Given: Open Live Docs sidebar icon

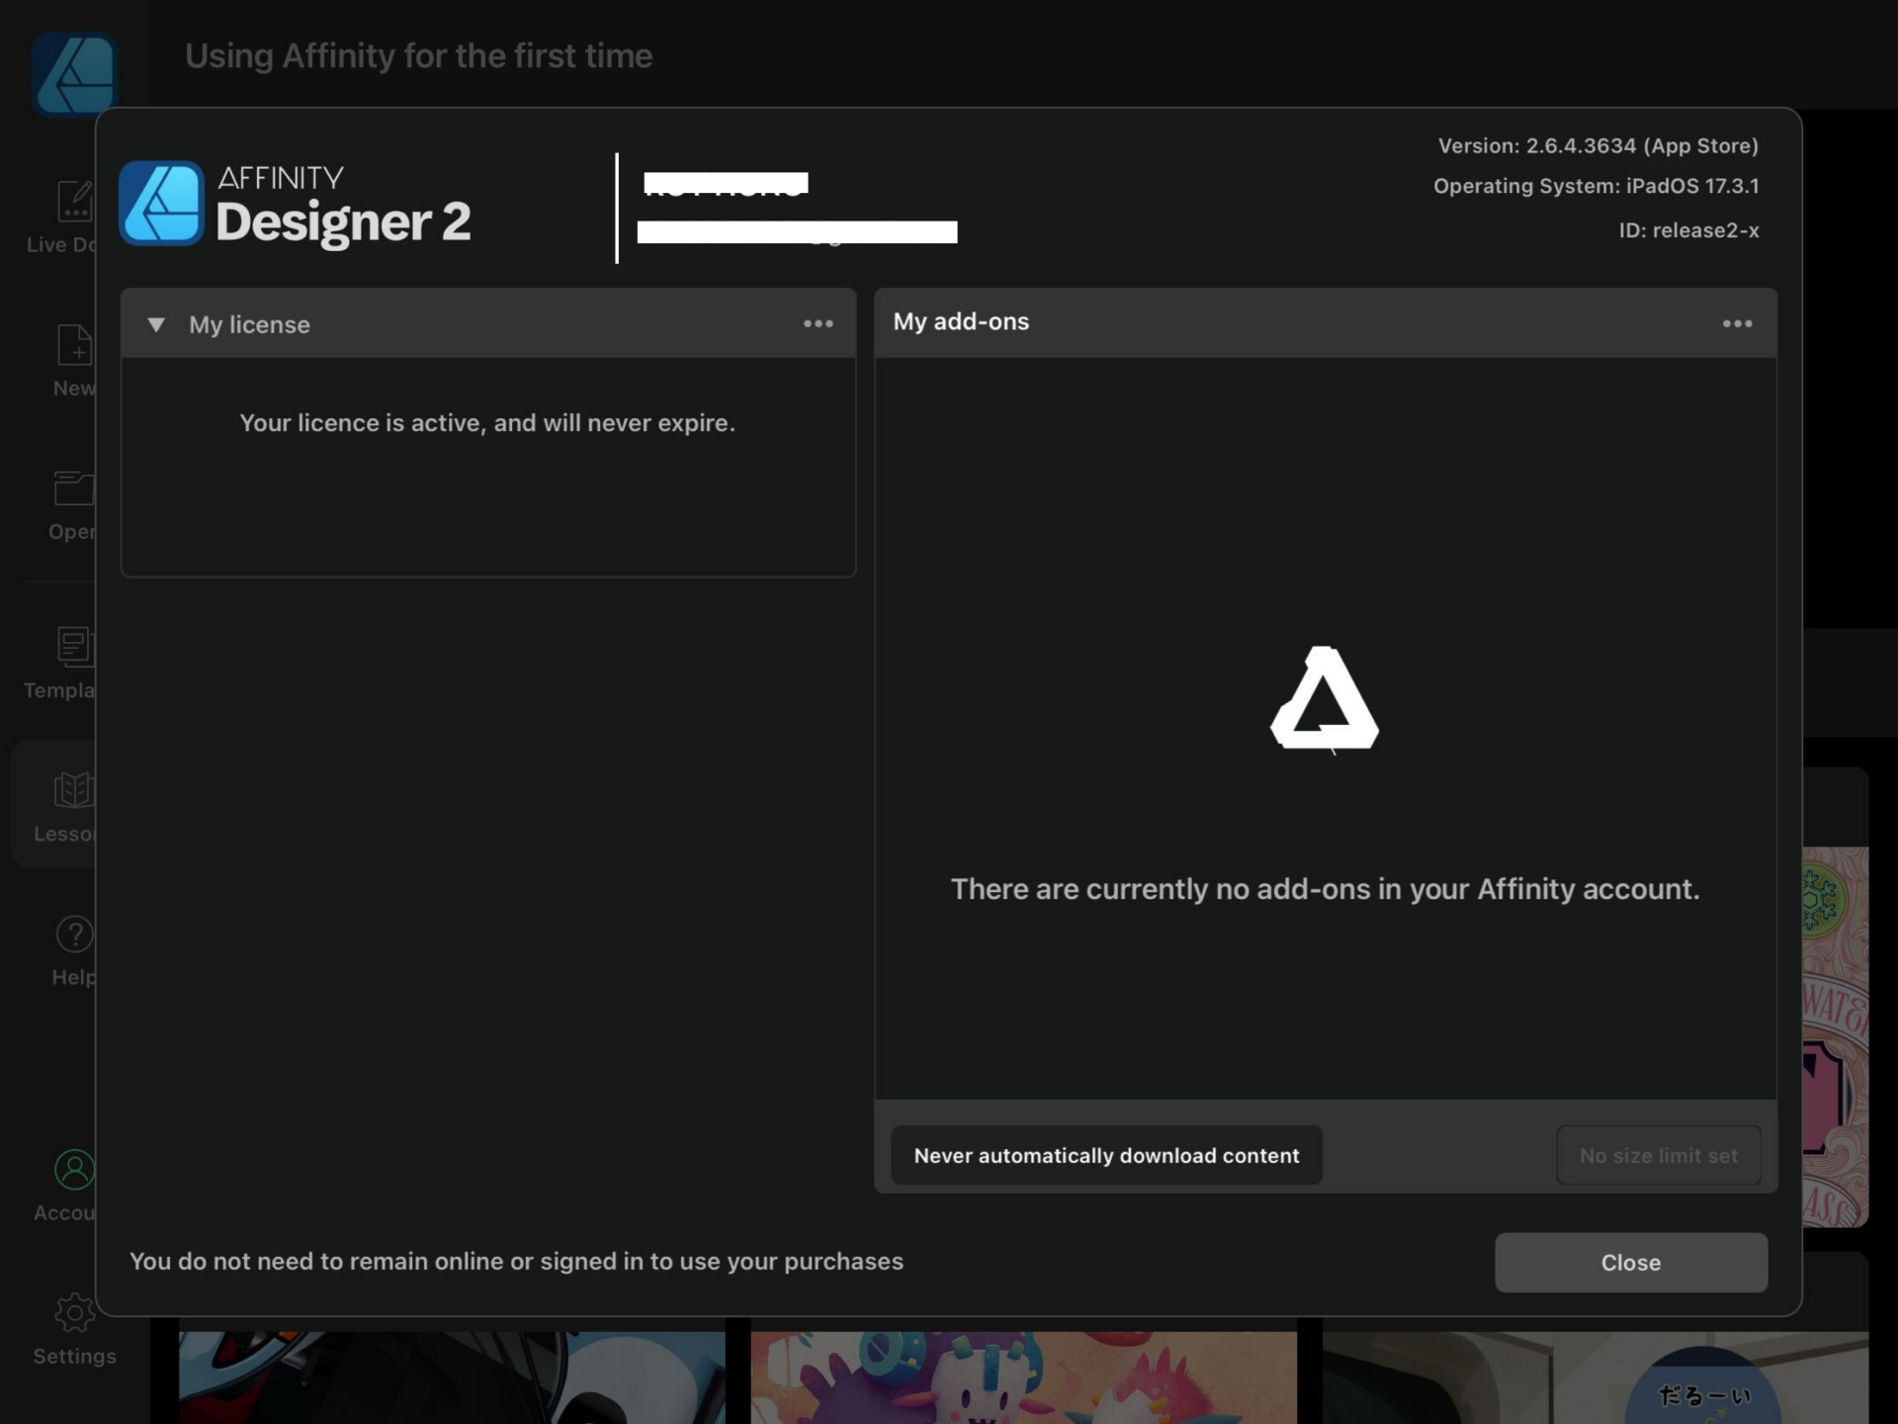Looking at the screenshot, I should (x=74, y=203).
